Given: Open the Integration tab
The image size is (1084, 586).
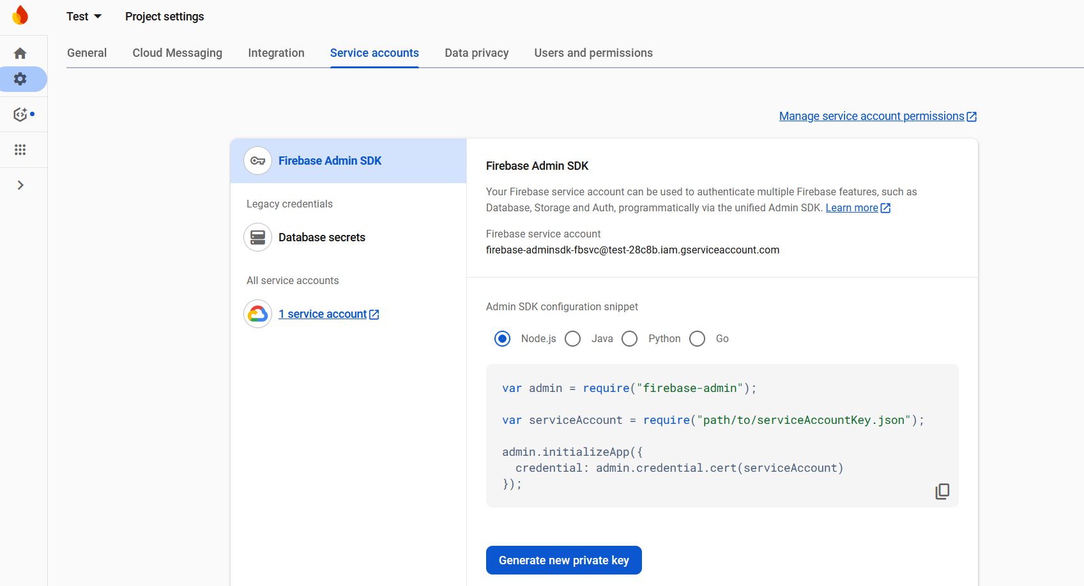Looking at the screenshot, I should click(276, 53).
